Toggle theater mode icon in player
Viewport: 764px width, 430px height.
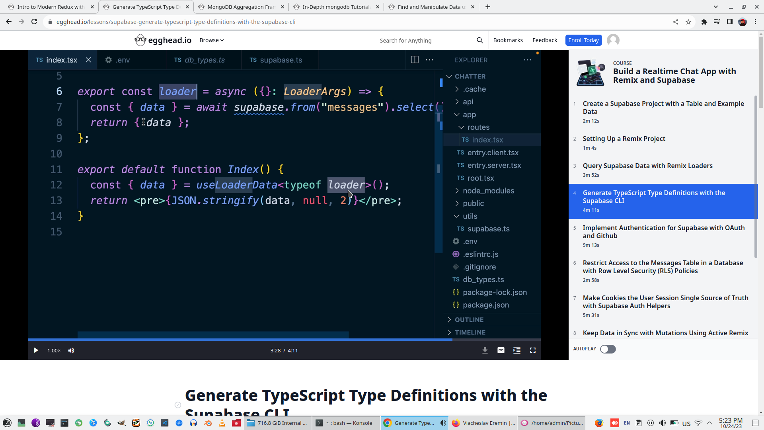point(516,350)
